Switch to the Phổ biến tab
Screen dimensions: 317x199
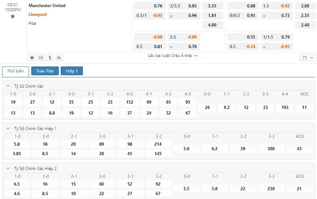[16, 71]
